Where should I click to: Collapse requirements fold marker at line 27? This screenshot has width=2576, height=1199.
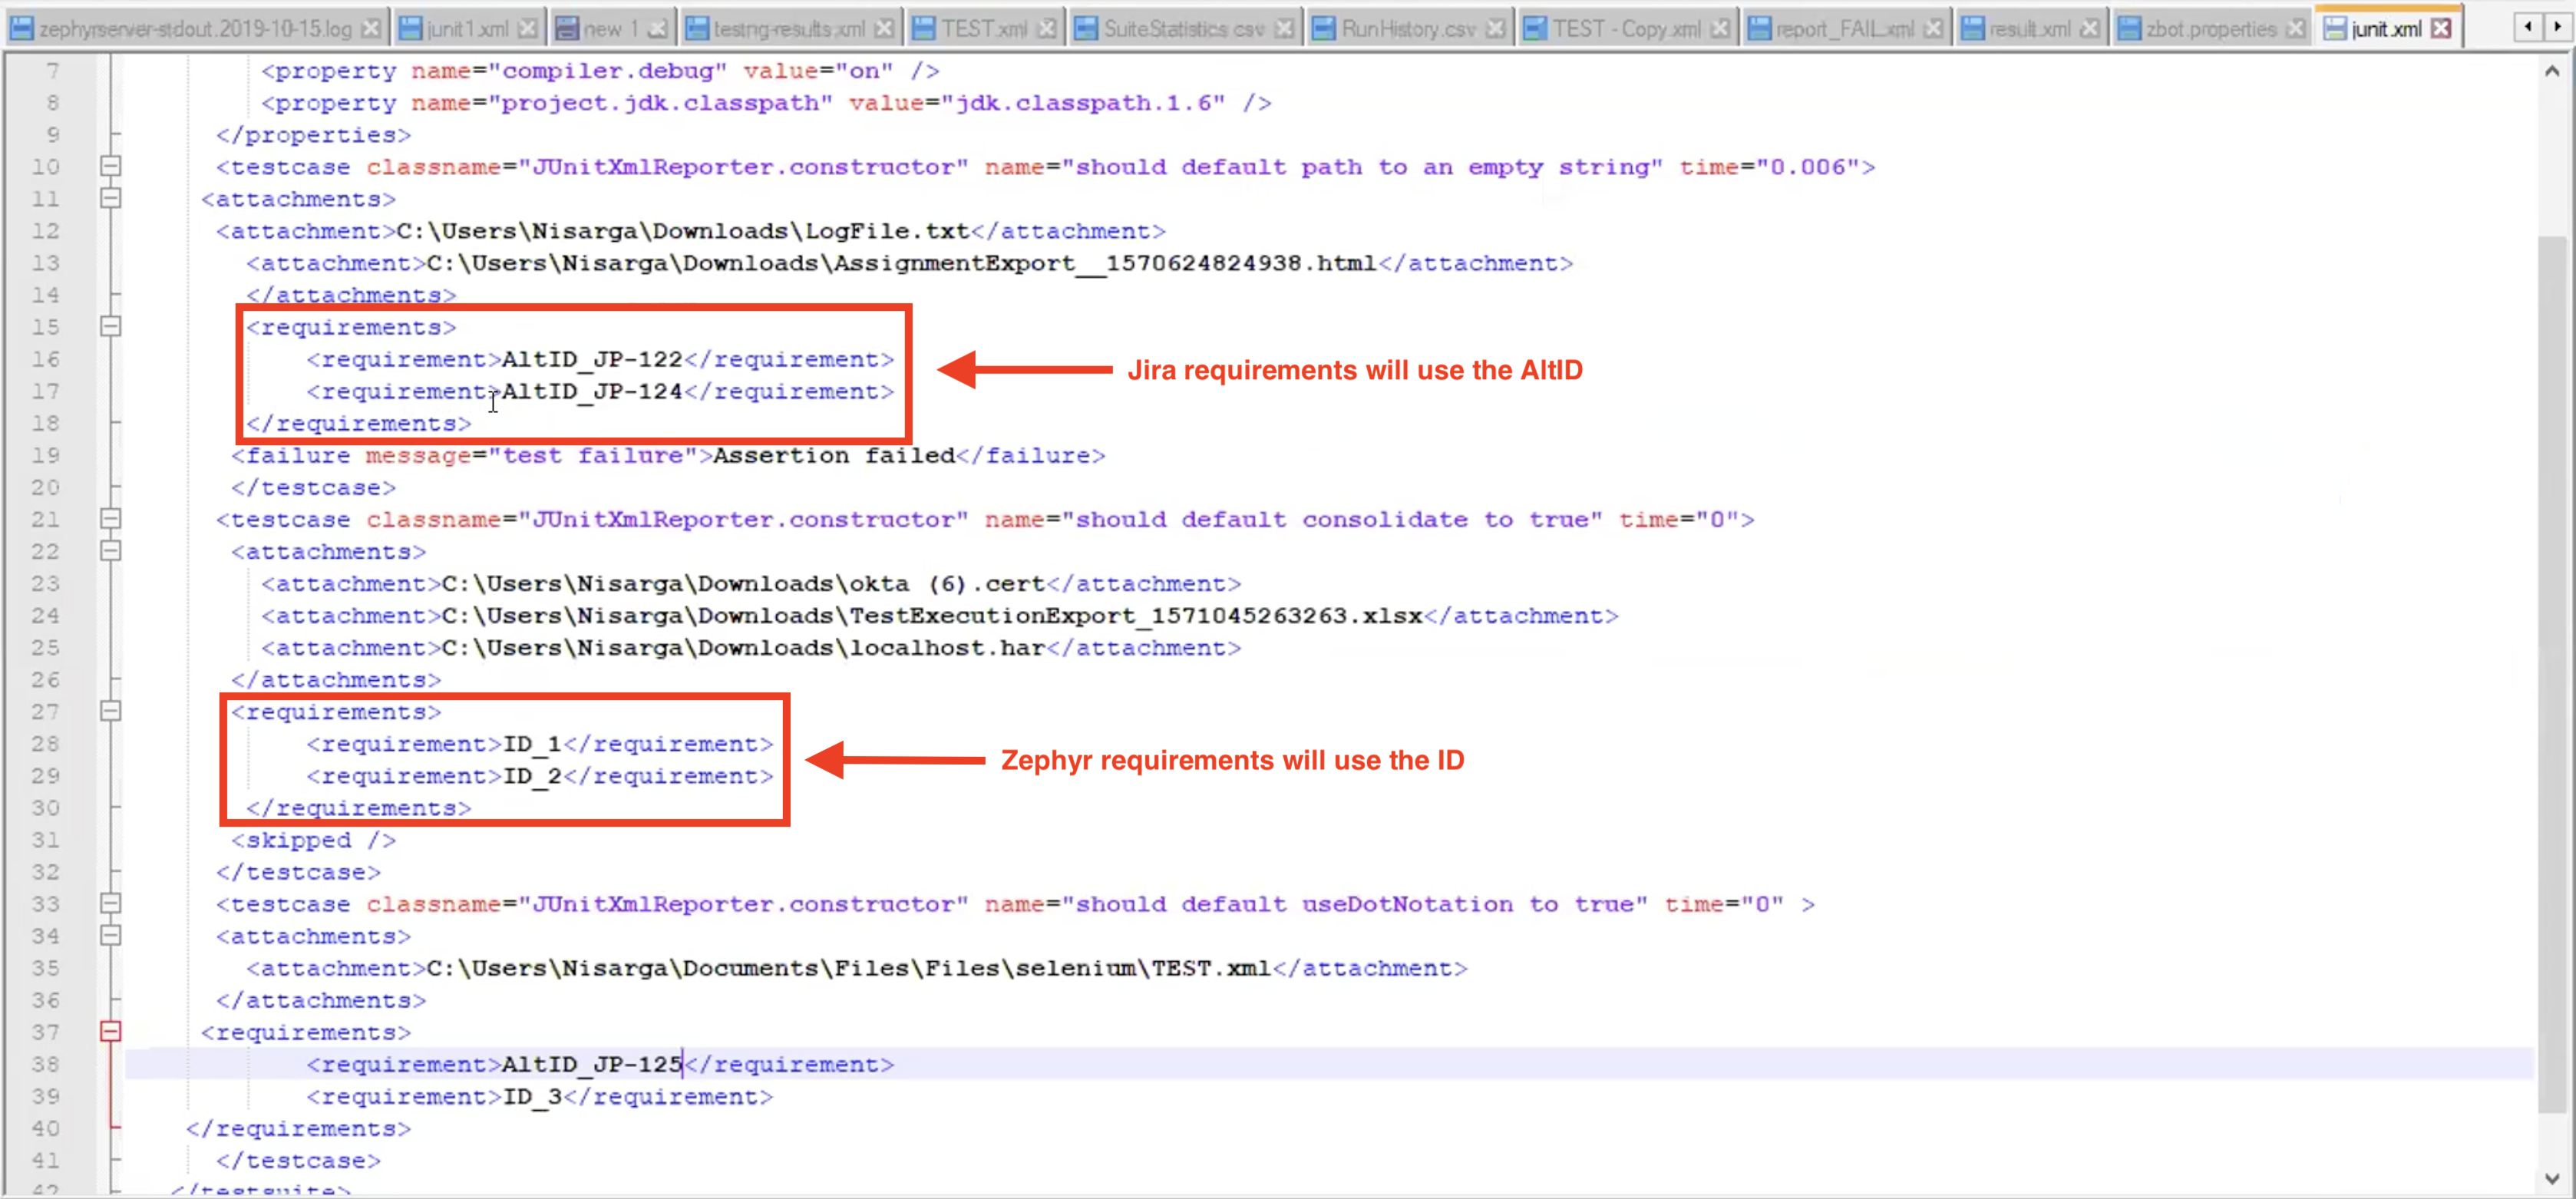tap(111, 711)
